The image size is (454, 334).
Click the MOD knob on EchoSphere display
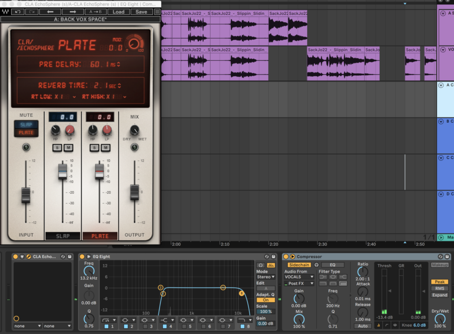134,43
